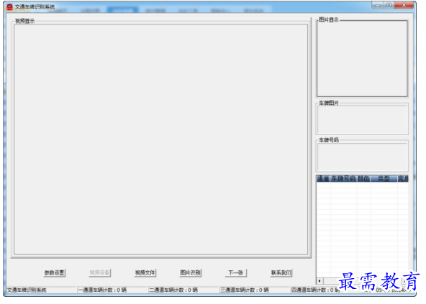Screen dimensions: 426x304
Task: Minimize the 文通车牌识别系统 window
Action: point(378,5)
